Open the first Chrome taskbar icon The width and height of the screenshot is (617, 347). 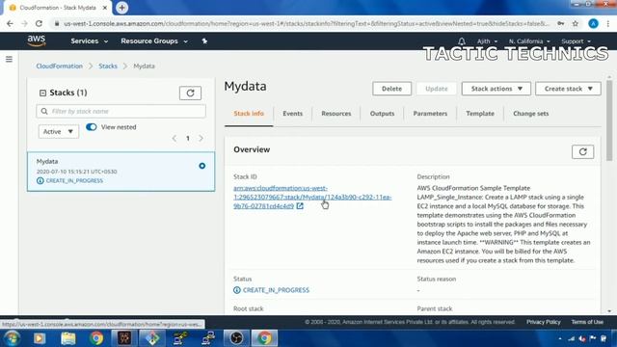(x=96, y=338)
